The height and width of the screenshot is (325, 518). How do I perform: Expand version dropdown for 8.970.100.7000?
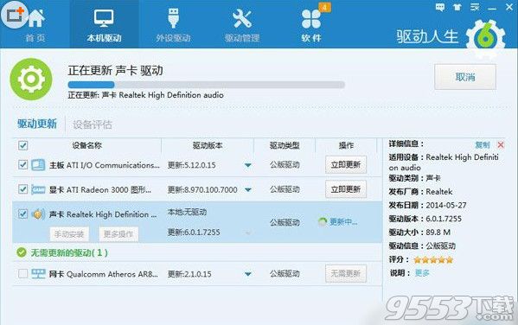tap(248, 190)
